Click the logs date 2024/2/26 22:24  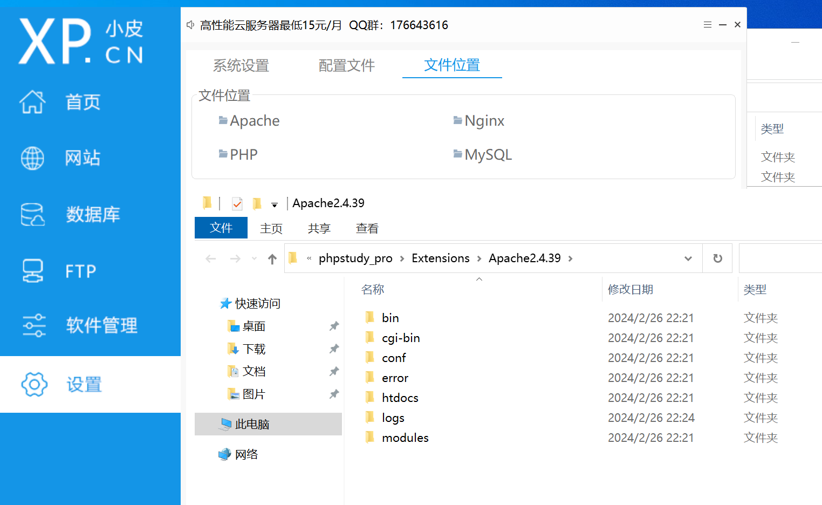point(651,418)
